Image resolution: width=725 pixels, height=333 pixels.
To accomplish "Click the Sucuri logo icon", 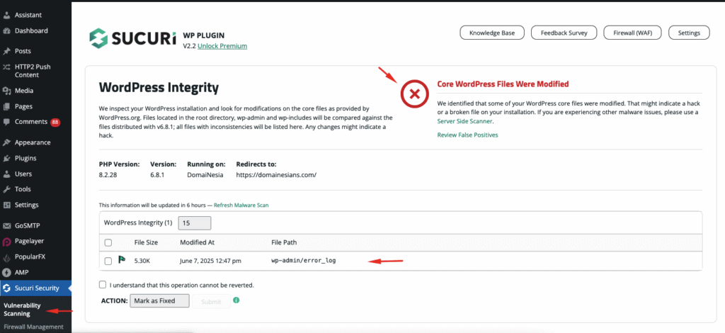I will click(98, 38).
